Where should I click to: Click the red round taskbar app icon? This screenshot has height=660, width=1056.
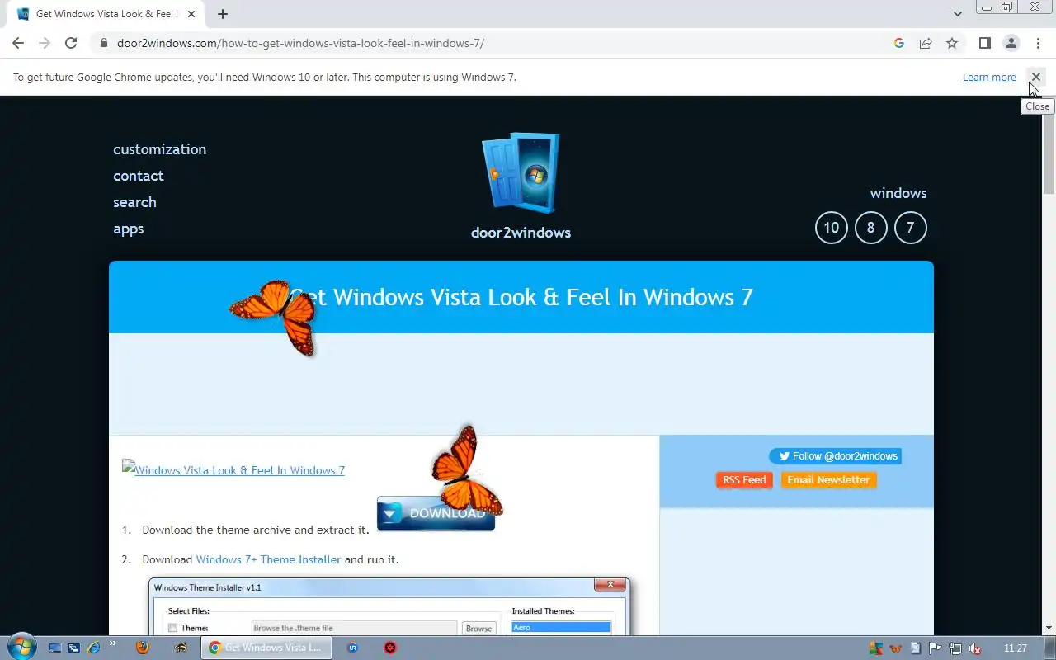(390, 648)
